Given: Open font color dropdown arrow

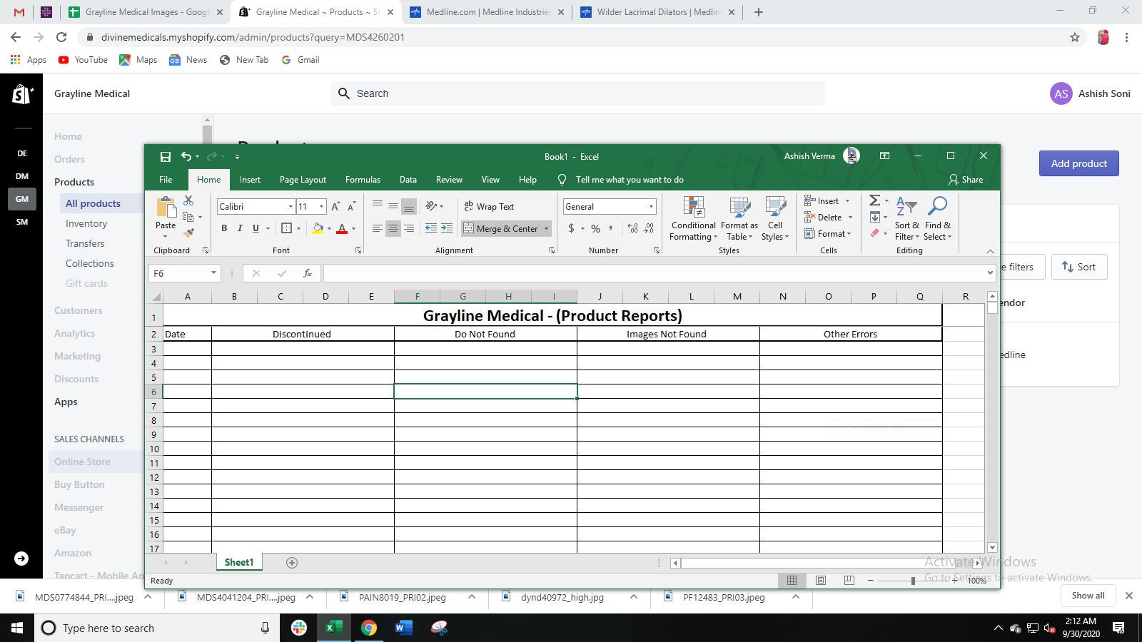Looking at the screenshot, I should [x=353, y=228].
